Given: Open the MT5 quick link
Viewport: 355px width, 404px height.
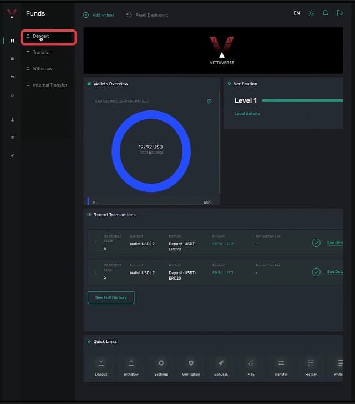Looking at the screenshot, I should point(251,367).
